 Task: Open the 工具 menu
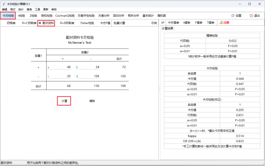tap(38, 9)
